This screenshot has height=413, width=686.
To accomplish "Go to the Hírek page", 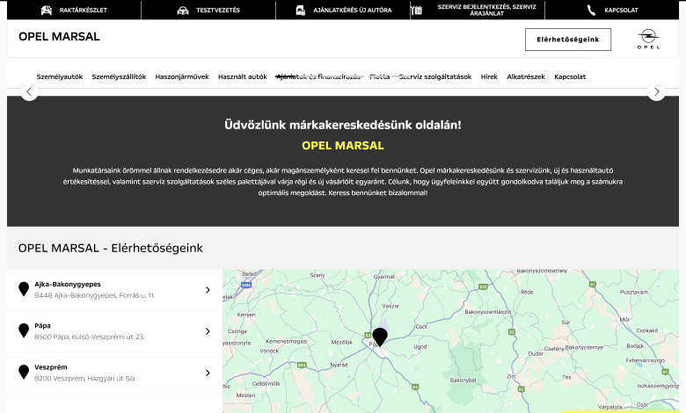I will point(489,76).
